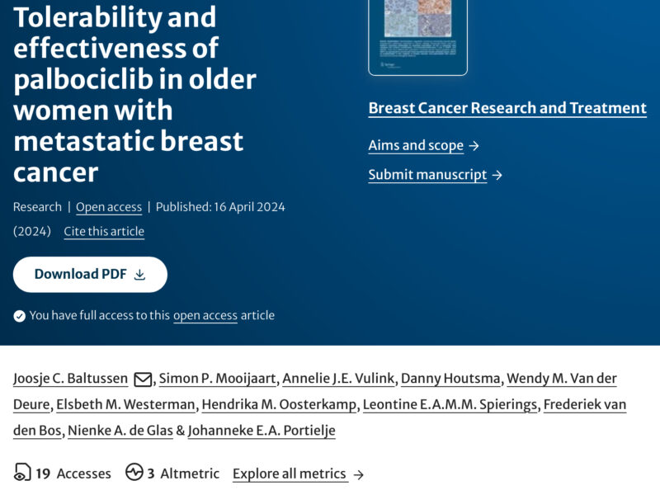Open the Open access link
Image resolution: width=660 pixels, height=495 pixels.
(109, 206)
